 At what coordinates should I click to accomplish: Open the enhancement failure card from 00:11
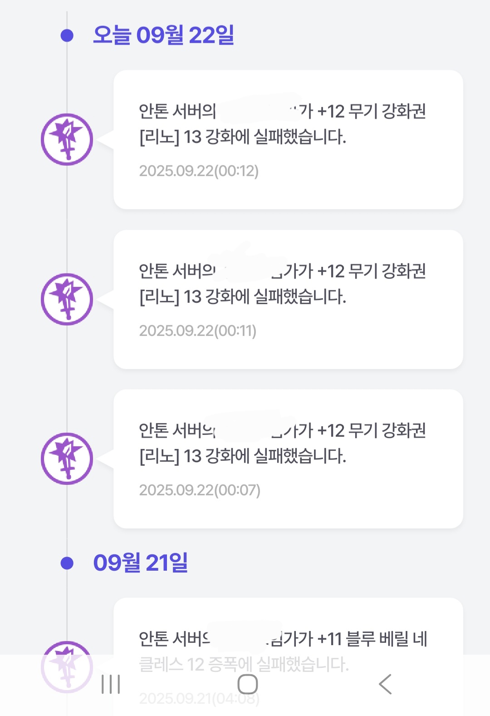tap(288, 299)
